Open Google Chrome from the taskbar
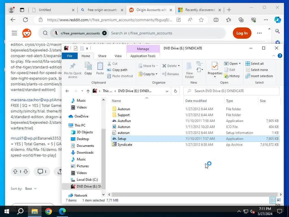The image size is (289, 217). (x=49, y=211)
